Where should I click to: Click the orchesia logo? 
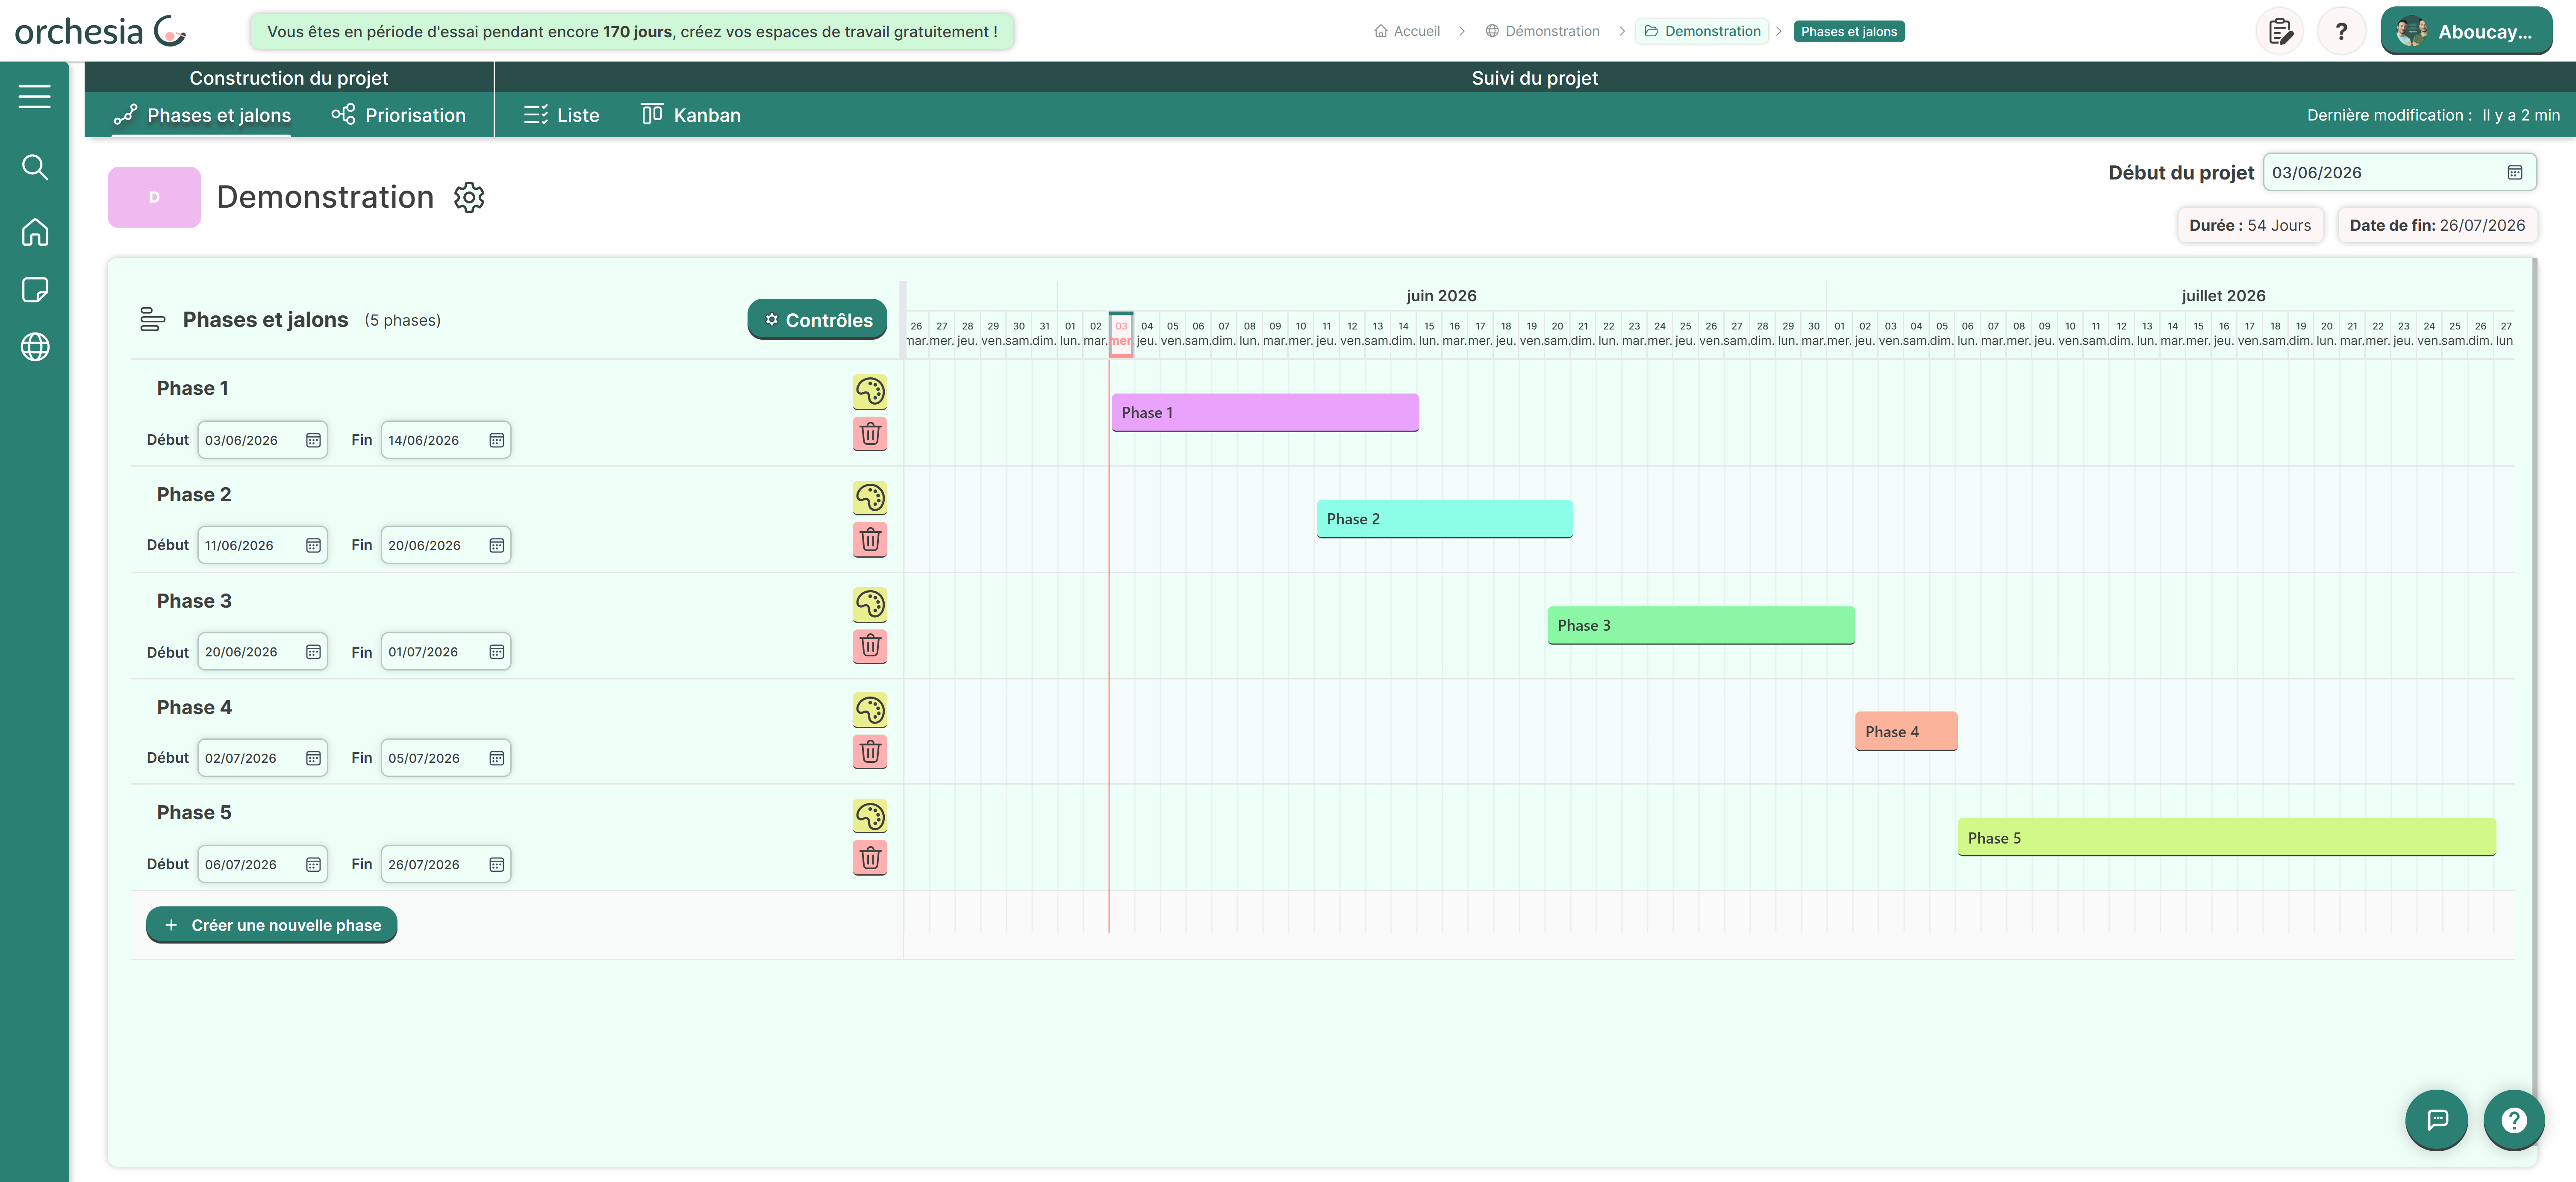point(100,31)
